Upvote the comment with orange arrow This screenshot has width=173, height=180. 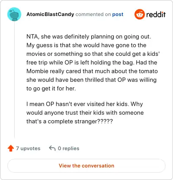pos(11,148)
